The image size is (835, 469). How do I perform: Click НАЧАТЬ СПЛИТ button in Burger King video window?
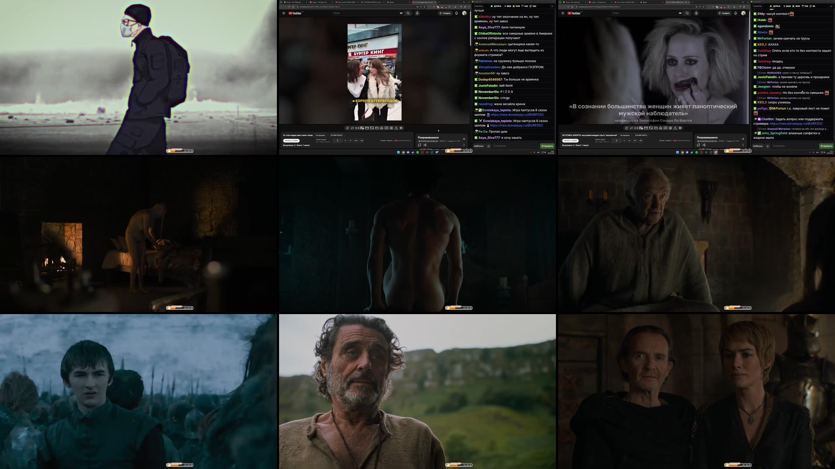coord(291,140)
